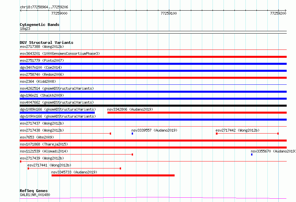Click nsv4047662 (gnomADStructuralVariants) label
Image resolution: width=296 pixels, height=202 pixels.
tap(57, 102)
